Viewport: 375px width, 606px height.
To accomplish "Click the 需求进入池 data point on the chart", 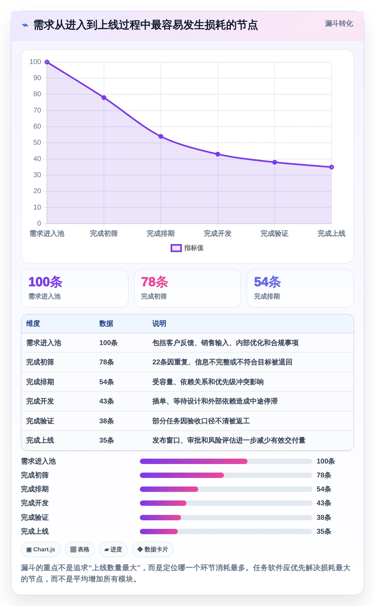I will (47, 62).
